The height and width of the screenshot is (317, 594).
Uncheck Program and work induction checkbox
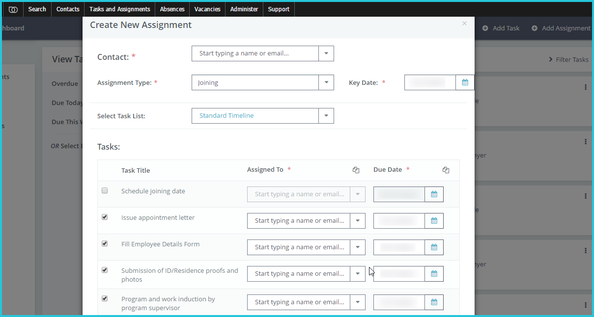tap(105, 298)
